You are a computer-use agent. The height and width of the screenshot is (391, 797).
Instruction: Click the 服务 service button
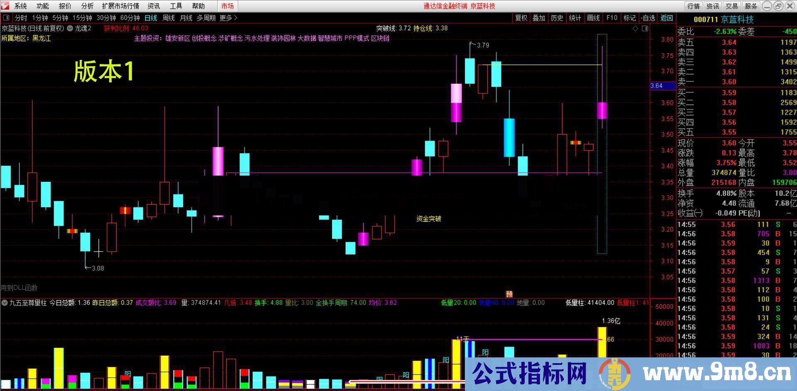pos(751,6)
